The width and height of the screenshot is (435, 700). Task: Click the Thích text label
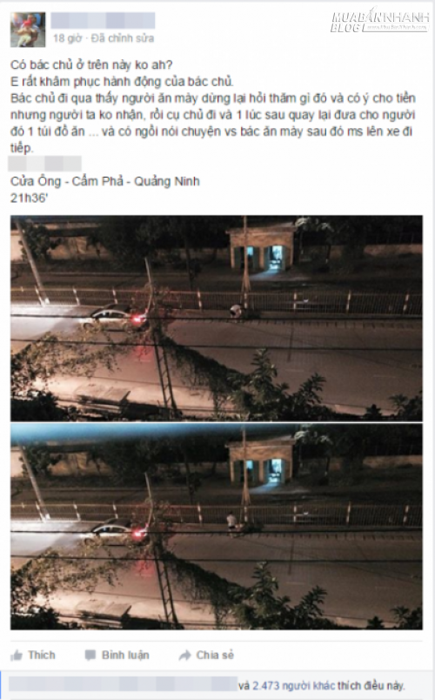(42, 655)
